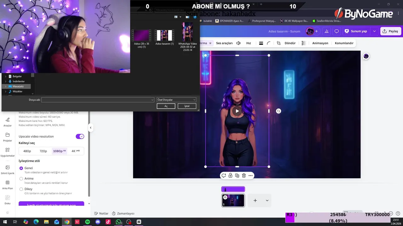Open WhatsApp from the taskbar
The height and width of the screenshot is (226, 403).
tap(118, 222)
